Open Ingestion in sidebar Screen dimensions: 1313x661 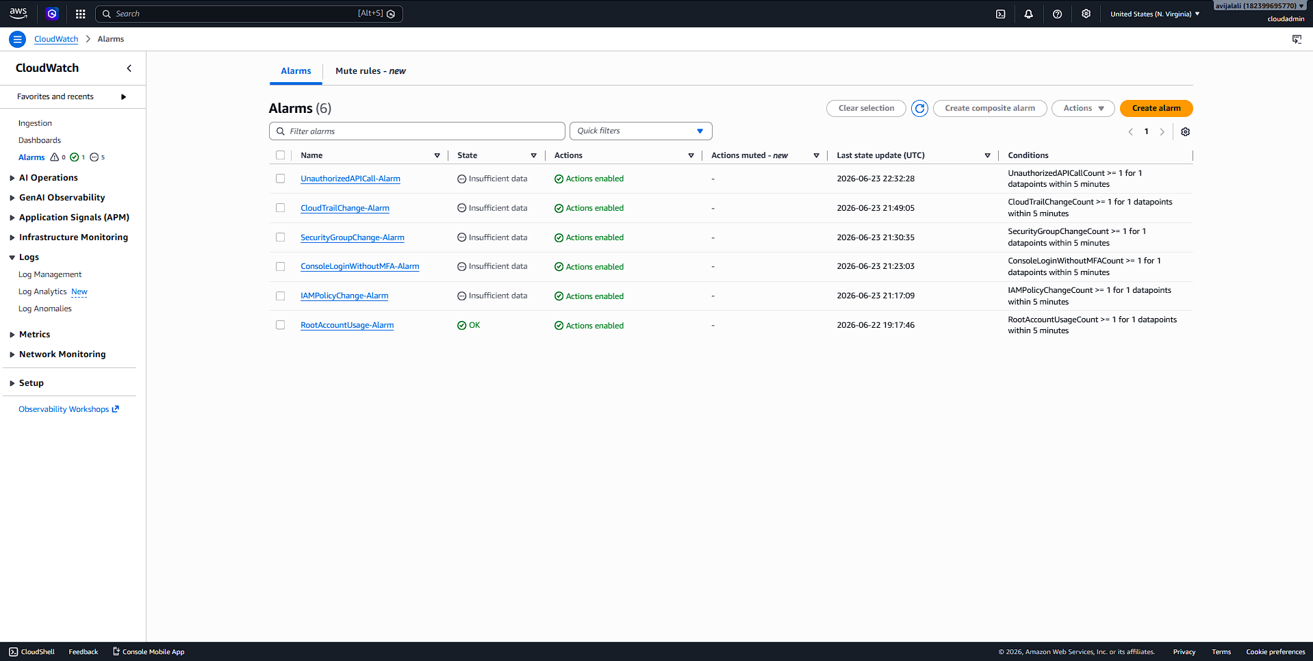point(35,123)
